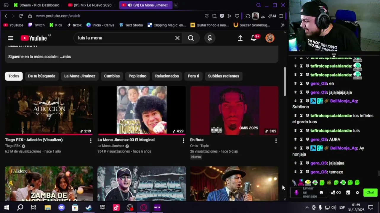
Task: Open the YouTube notifications bell
Action: [x=254, y=38]
